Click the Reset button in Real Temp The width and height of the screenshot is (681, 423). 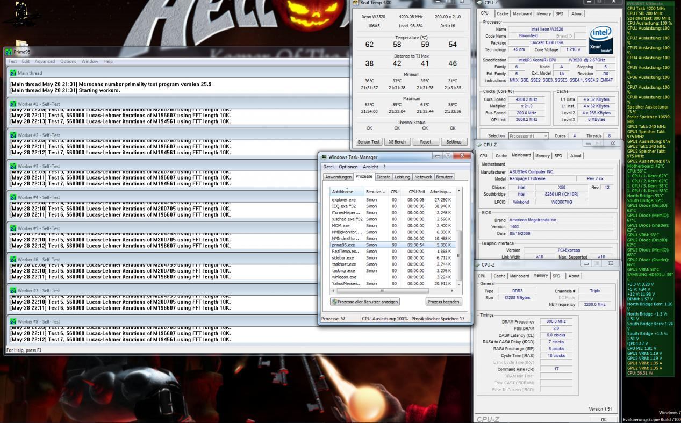[426, 142]
